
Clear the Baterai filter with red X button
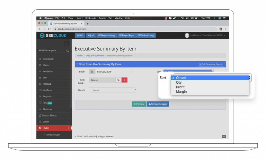point(124,80)
